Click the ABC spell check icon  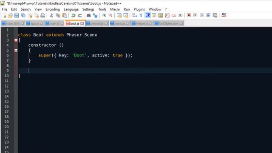(x=224, y=15)
